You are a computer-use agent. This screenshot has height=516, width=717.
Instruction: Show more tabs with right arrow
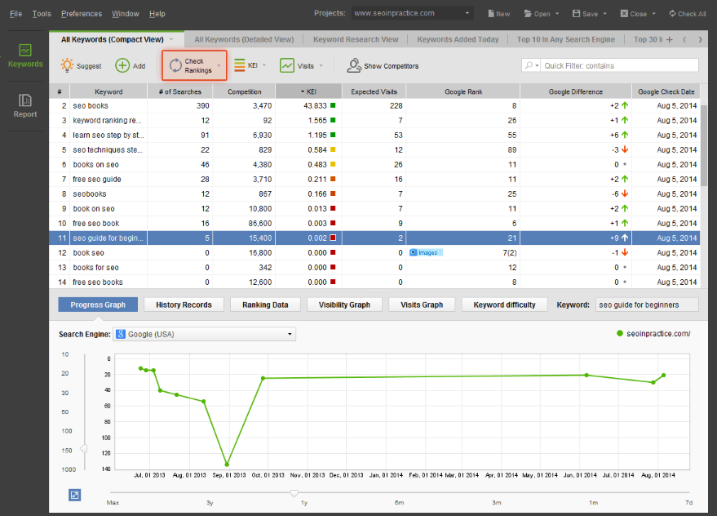click(700, 40)
